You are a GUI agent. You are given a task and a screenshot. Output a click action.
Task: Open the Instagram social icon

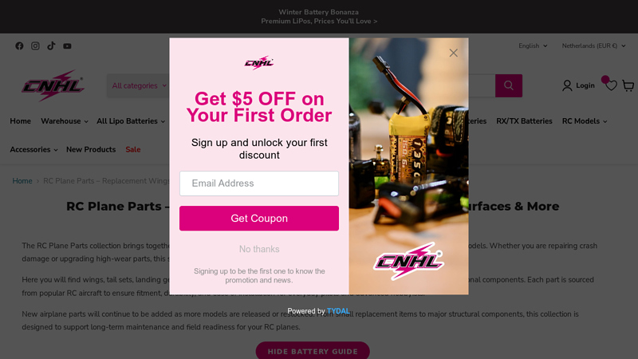[x=35, y=46]
